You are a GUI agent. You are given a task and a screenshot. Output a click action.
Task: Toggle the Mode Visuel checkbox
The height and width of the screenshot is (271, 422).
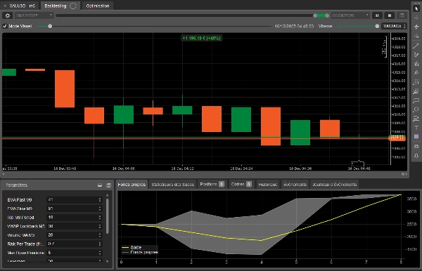(5, 26)
